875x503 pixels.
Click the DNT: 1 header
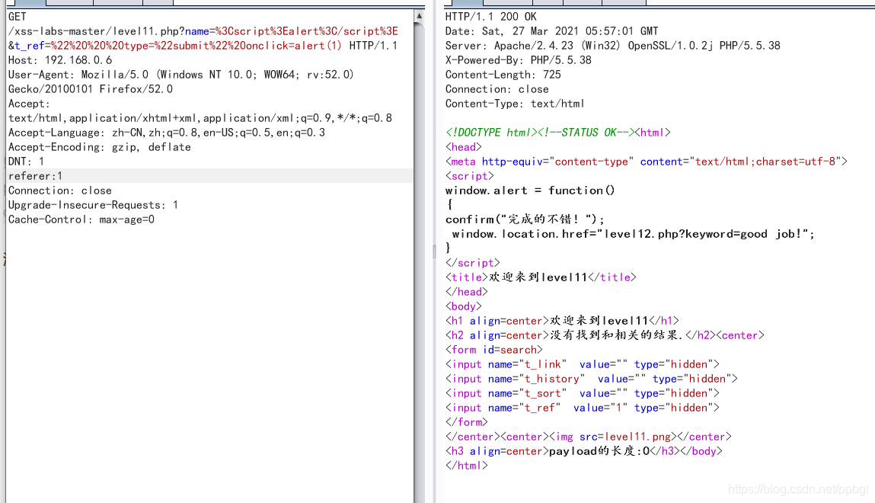[x=26, y=162]
